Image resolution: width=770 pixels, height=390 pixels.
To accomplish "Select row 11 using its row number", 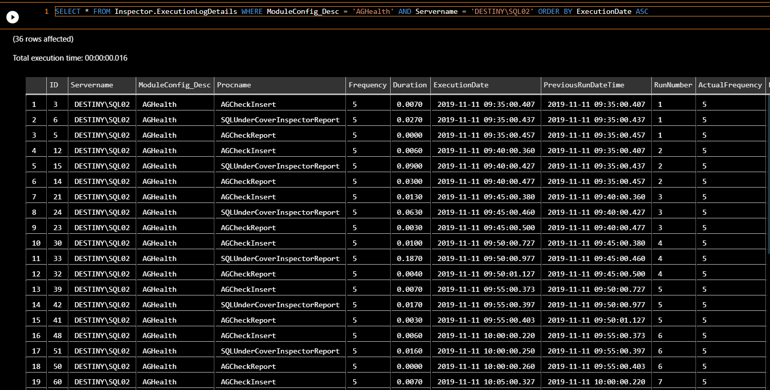I will [x=36, y=259].
